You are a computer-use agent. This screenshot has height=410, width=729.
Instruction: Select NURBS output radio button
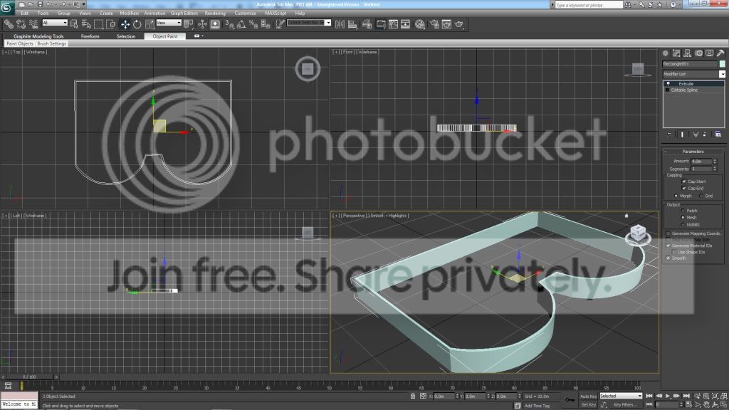[683, 224]
